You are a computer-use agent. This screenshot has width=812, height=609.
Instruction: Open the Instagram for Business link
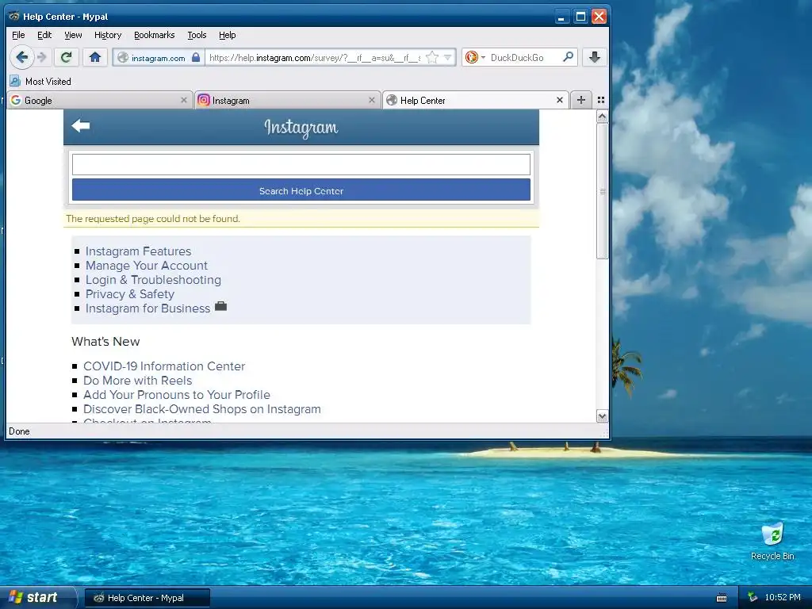point(148,308)
